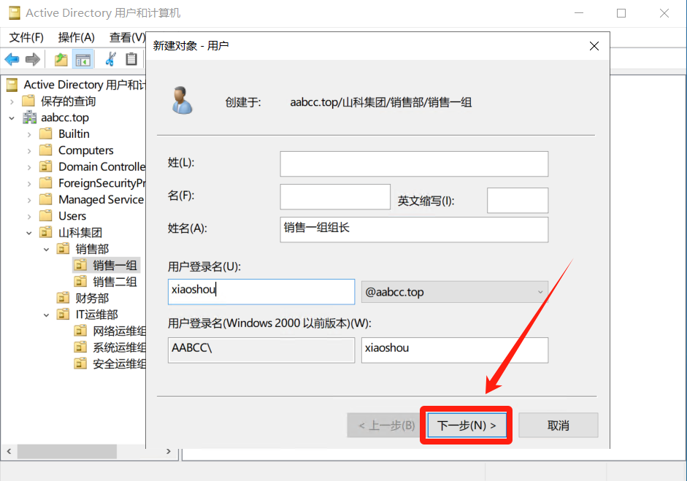Click the 财务部 organizational unit folder icon
This screenshot has width=687, height=481.
pyautogui.click(x=64, y=298)
